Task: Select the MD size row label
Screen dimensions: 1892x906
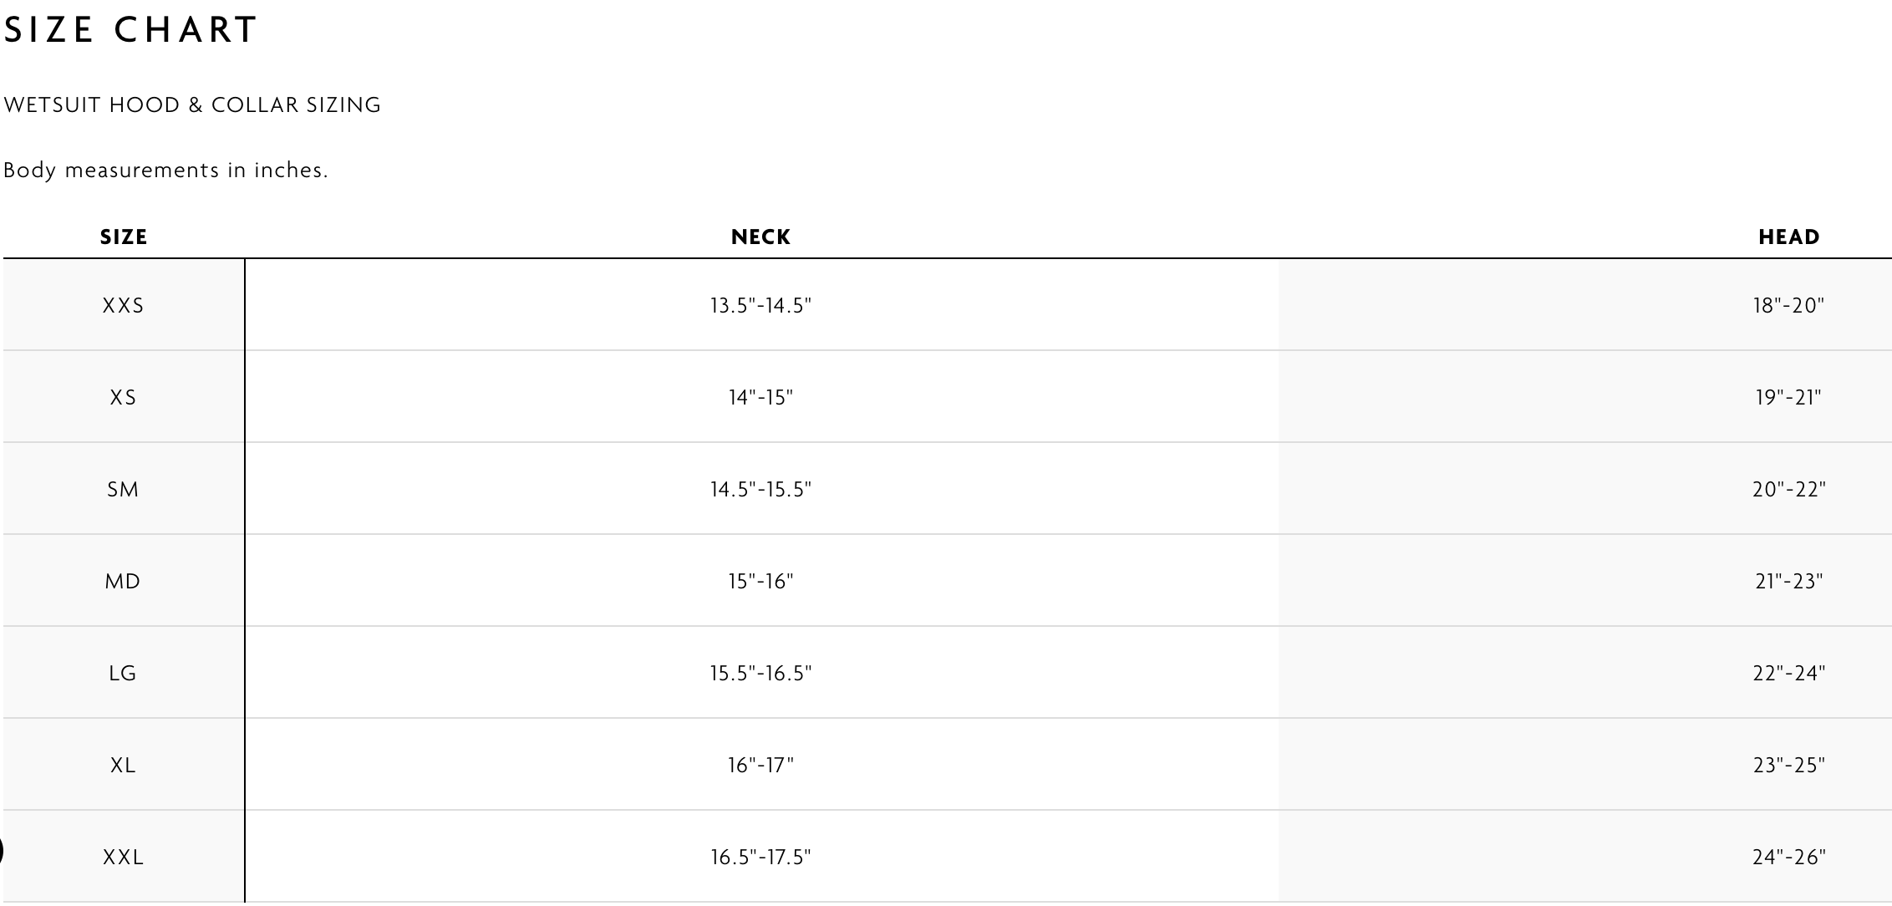Action: (124, 582)
